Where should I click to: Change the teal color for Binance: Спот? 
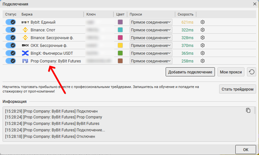tap(120, 30)
